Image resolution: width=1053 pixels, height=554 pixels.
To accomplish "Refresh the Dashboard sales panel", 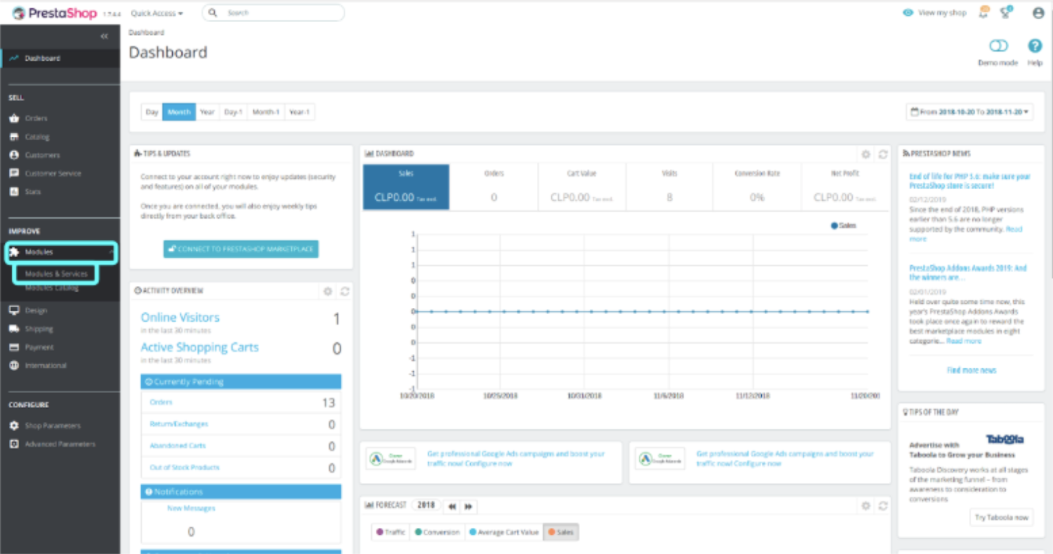I will [883, 154].
